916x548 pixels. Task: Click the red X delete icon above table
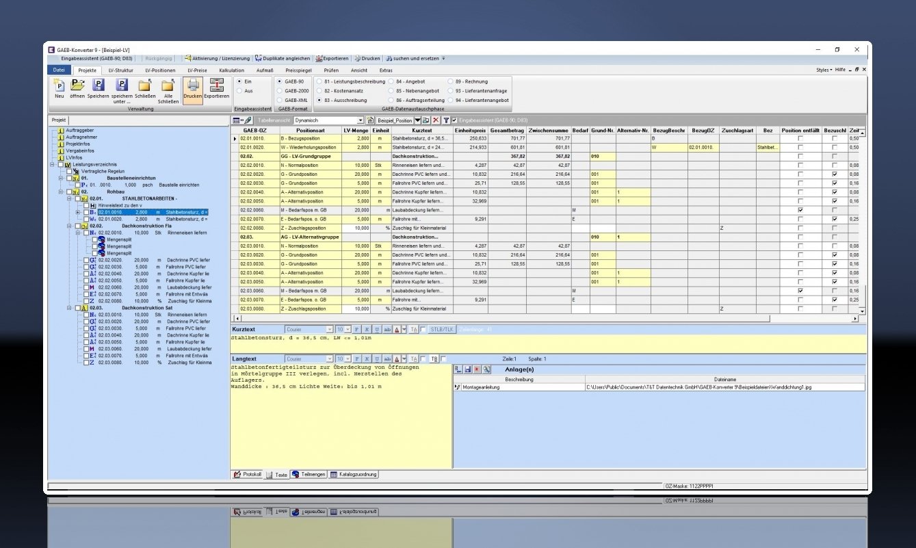435,120
